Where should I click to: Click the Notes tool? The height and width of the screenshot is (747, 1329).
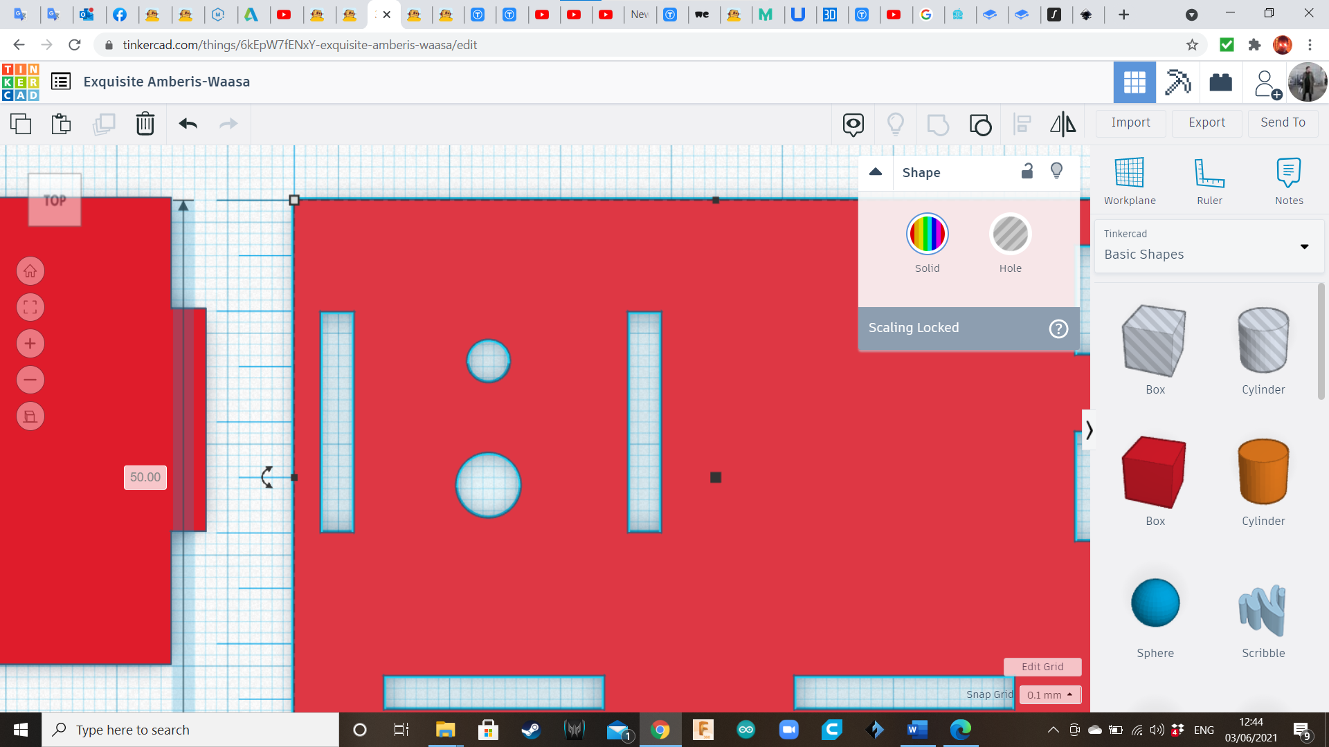1289,180
